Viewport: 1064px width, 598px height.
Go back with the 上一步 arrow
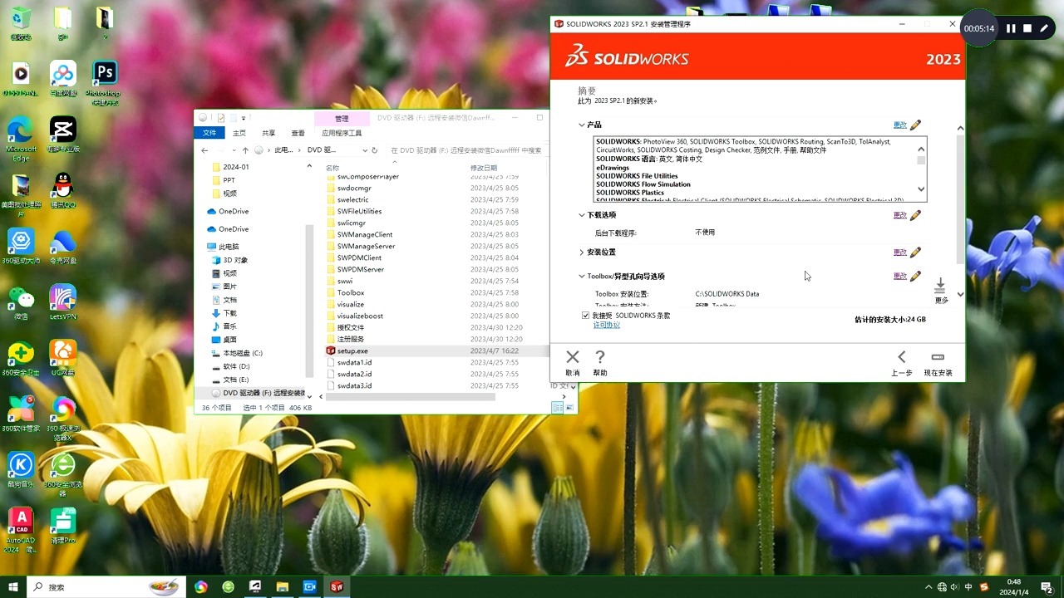[902, 357]
